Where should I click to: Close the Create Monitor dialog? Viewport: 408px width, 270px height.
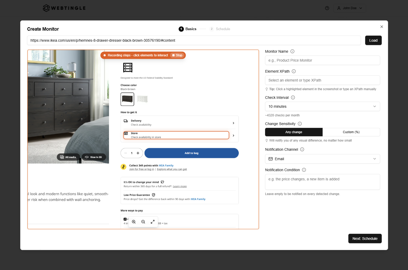pyautogui.click(x=382, y=27)
